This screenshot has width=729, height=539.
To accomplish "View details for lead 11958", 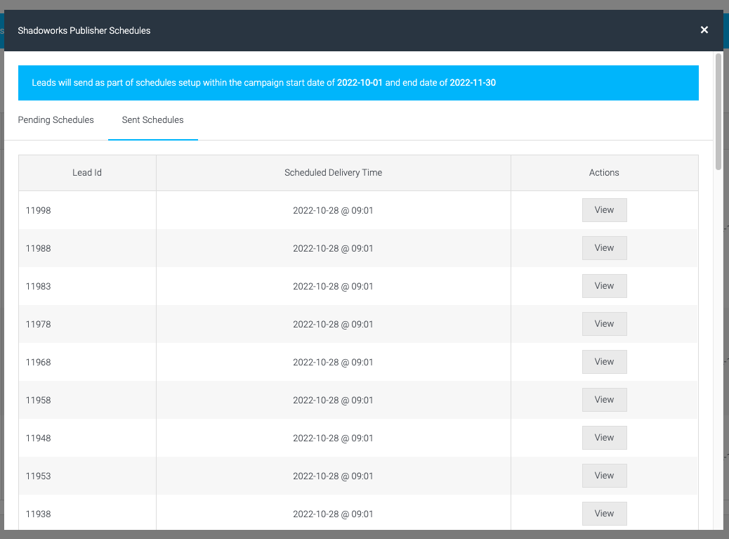I will pos(604,399).
